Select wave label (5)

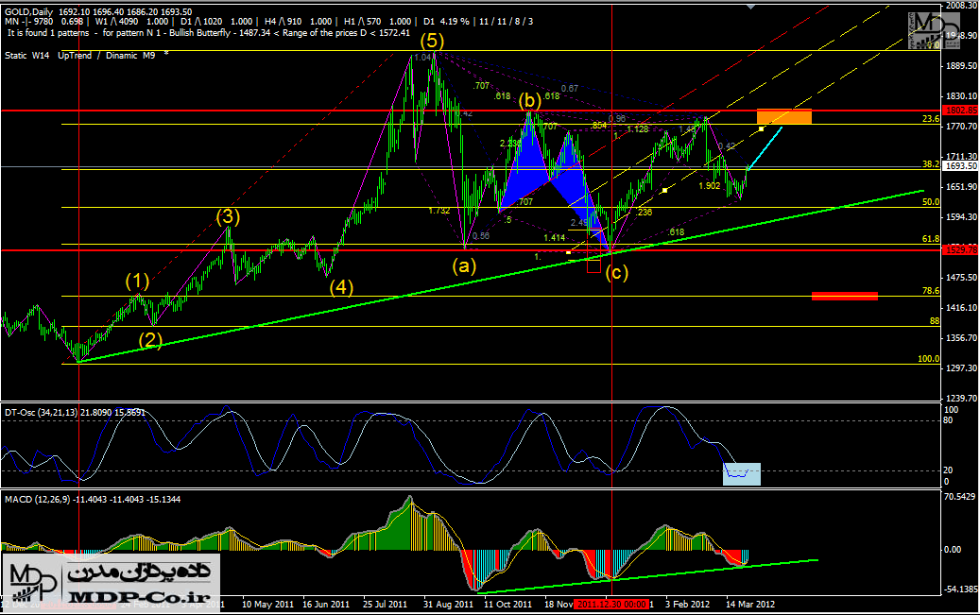[432, 41]
